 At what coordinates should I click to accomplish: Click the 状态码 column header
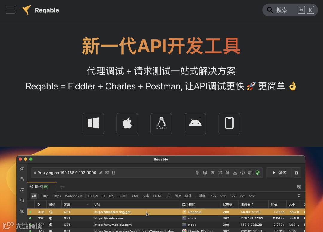coord(228,205)
